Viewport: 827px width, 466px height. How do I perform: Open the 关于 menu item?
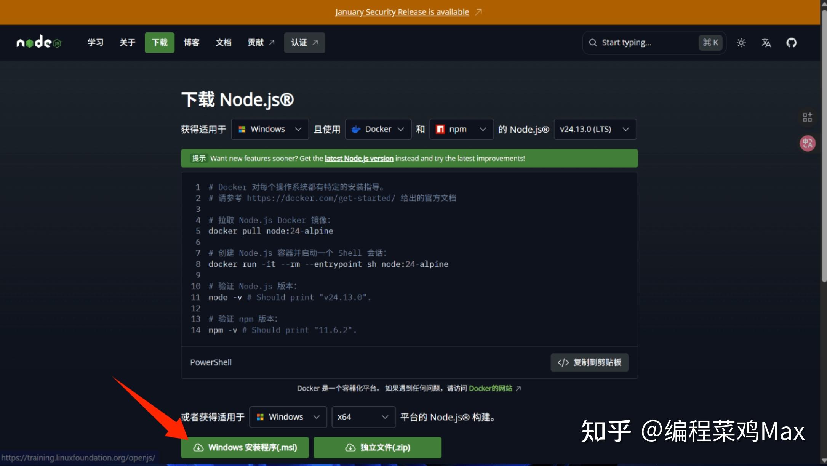[x=127, y=42]
